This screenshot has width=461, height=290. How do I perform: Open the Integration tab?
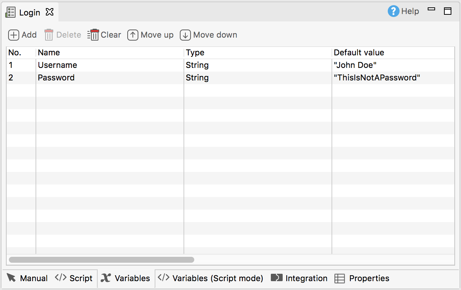tap(299, 278)
